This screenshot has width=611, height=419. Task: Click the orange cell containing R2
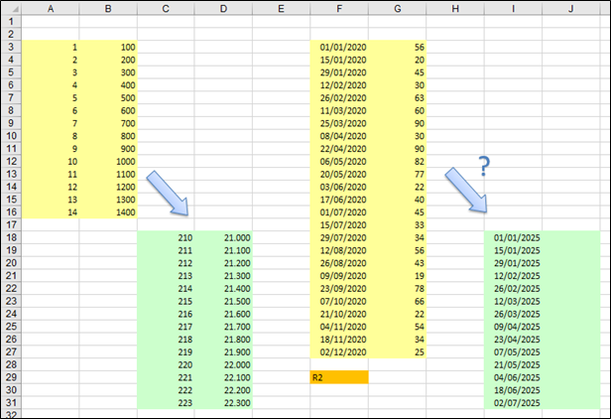pyautogui.click(x=339, y=377)
